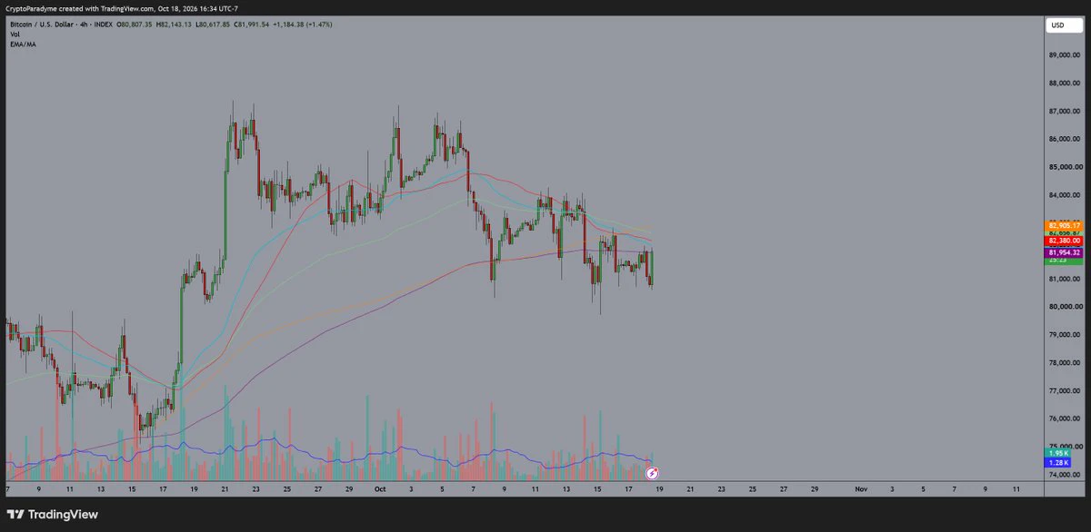Select the EMA/MA indicator legend label
1091x532 pixels.
pyautogui.click(x=22, y=43)
